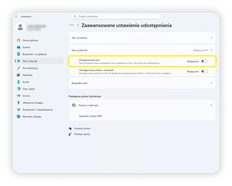Click the Uzyskaj pomoc link
The height and width of the screenshot is (186, 232).
click(82, 128)
